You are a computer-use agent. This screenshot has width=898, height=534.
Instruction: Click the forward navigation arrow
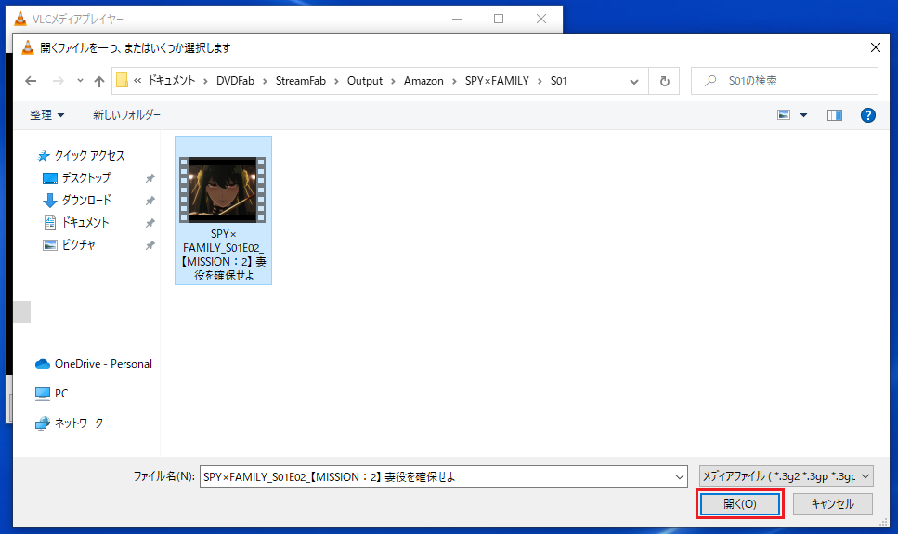pyautogui.click(x=58, y=81)
